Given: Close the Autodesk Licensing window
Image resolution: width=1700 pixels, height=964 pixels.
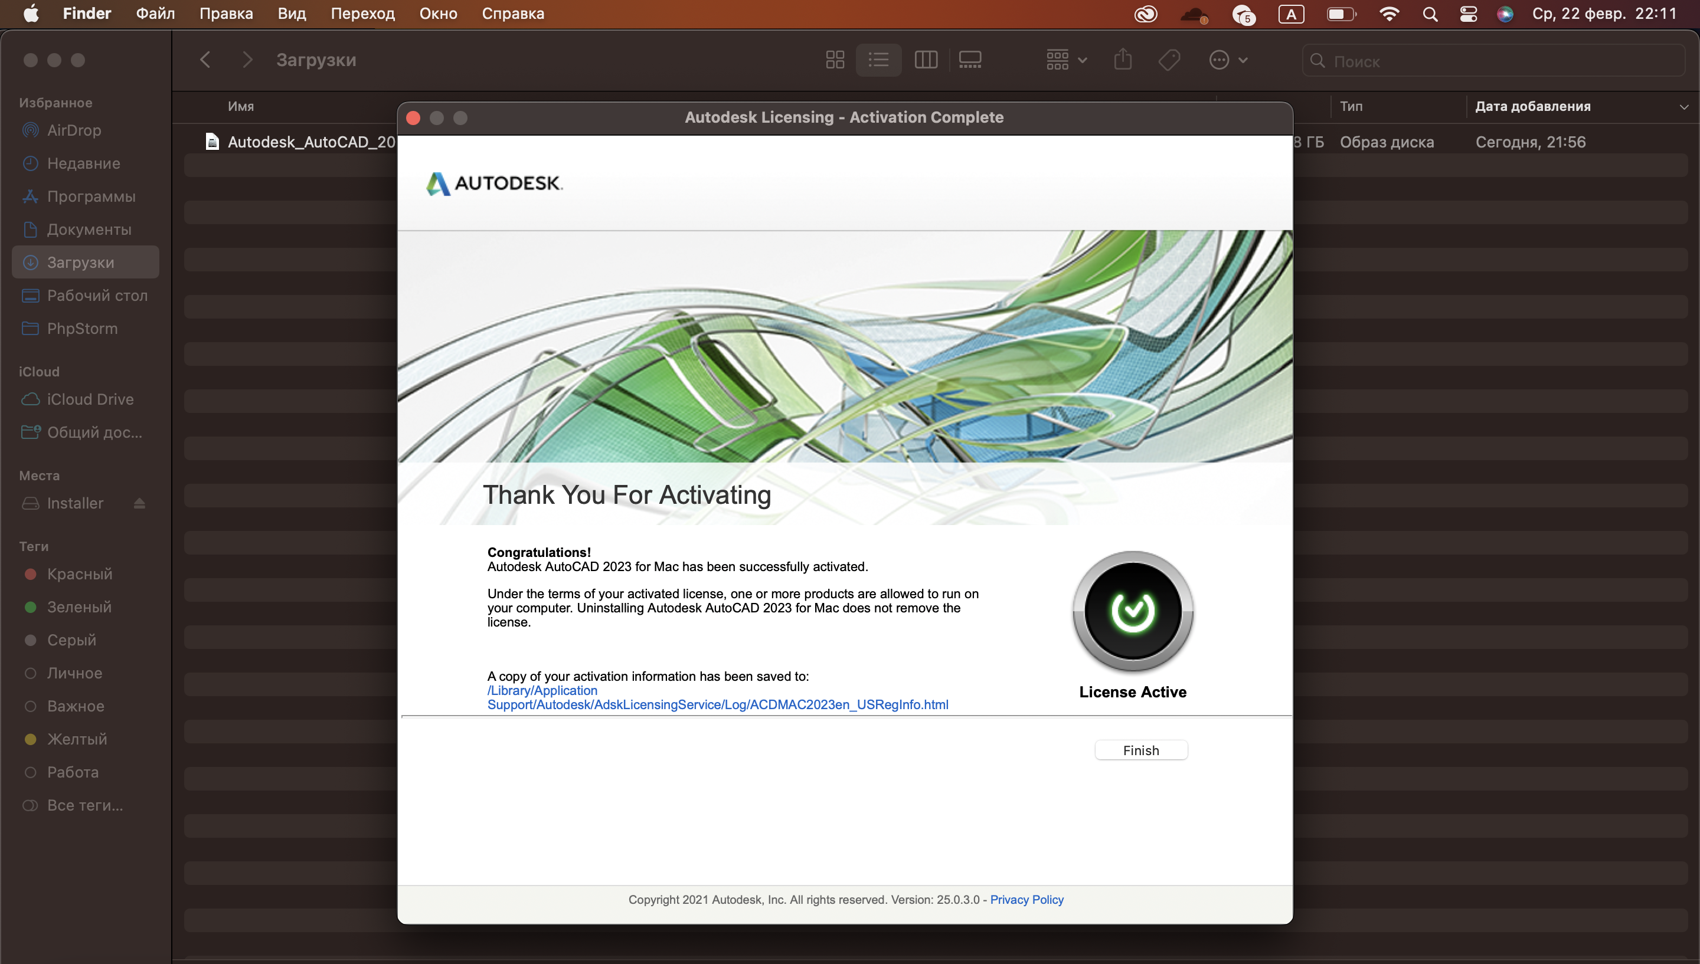Looking at the screenshot, I should click(x=413, y=118).
